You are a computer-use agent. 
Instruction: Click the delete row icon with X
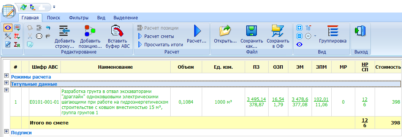39,28
